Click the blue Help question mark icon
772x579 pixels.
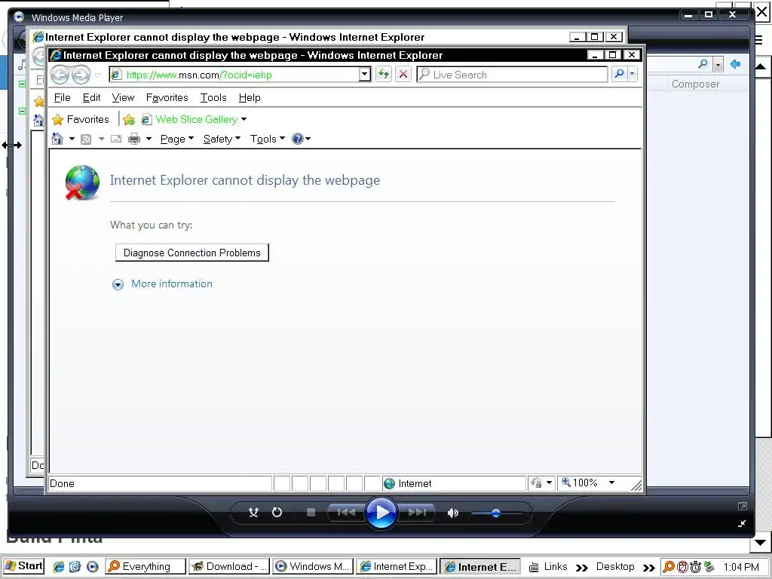(297, 139)
